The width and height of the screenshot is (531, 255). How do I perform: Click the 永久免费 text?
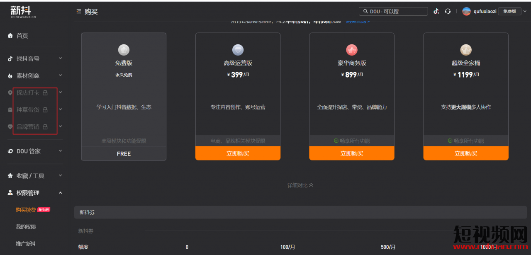click(124, 75)
